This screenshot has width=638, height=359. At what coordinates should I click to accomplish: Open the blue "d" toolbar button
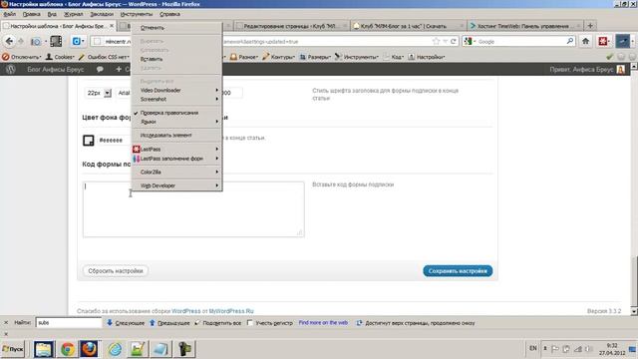(x=78, y=41)
